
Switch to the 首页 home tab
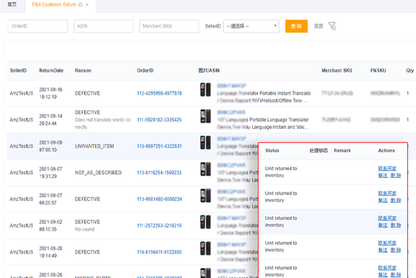pyautogui.click(x=11, y=4)
